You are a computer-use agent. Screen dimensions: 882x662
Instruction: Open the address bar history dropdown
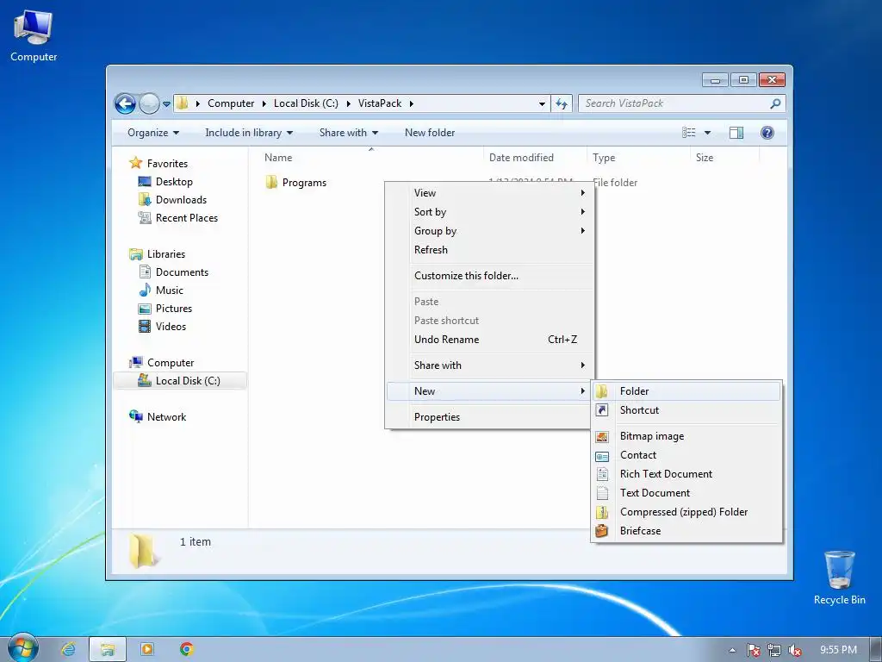(542, 103)
